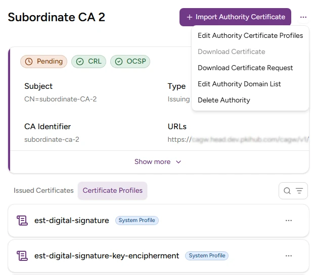Screen dimensions: 314x275
Task: Select Delete Authority from menu
Action: pos(223,100)
